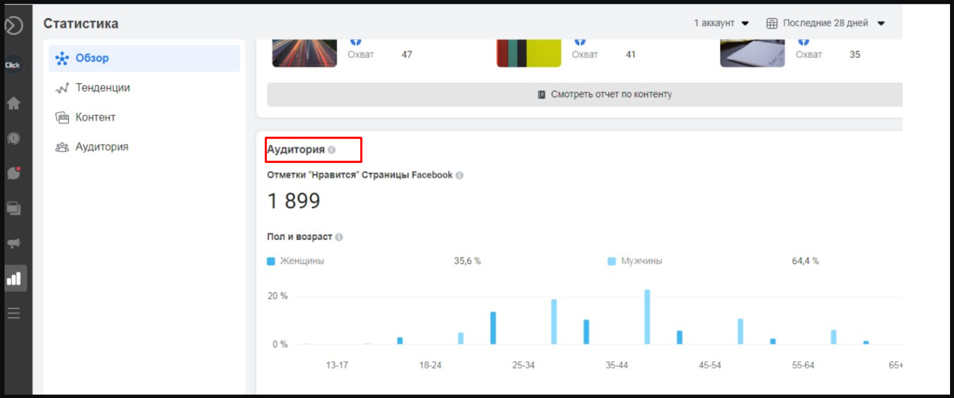Expand the Meta Business Suite logo at top
This screenshot has height=398, width=954.
[x=14, y=25]
